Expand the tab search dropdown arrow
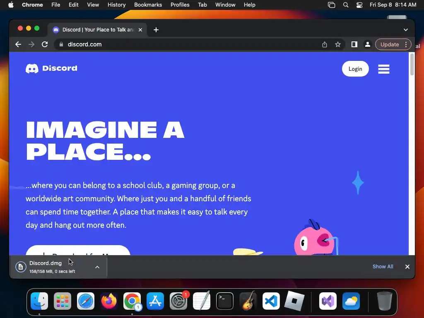This screenshot has width=424, height=318. [406, 30]
